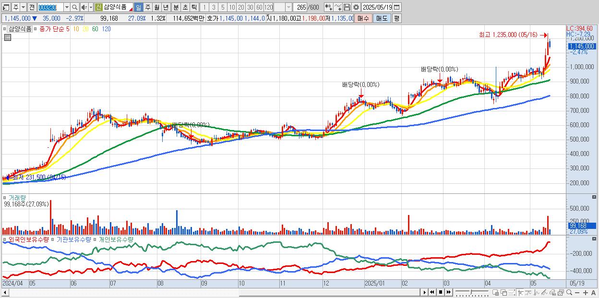
Task: Click the 전 button in the toolbar
Action: tap(32, 7)
